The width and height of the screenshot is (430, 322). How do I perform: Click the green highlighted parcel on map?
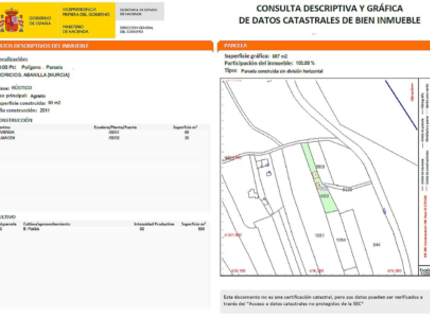click(x=319, y=178)
